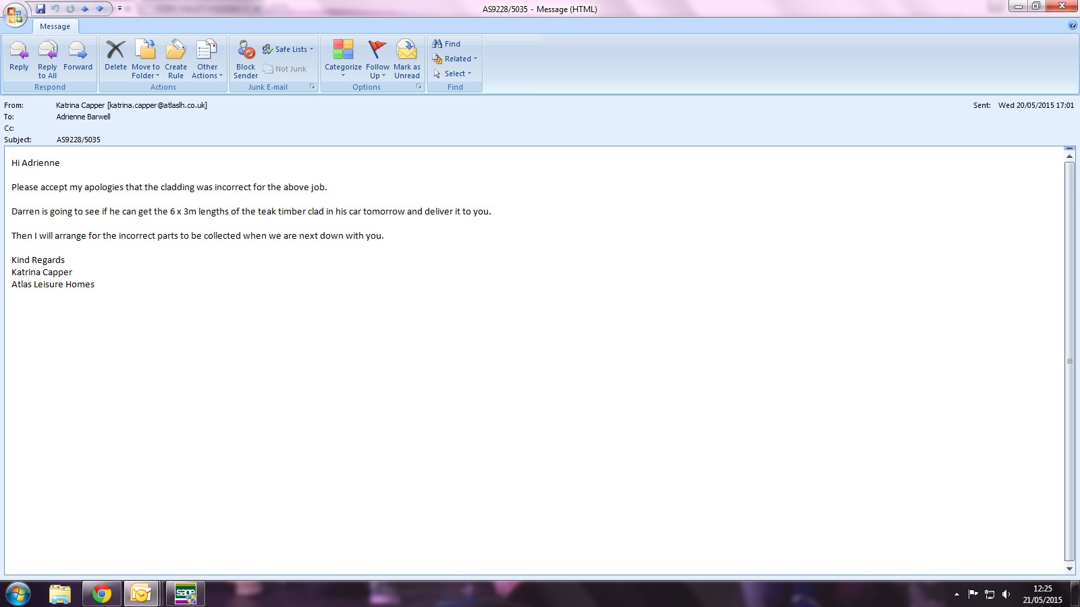Open Google Chrome from the taskbar
The height and width of the screenshot is (607, 1080).
point(102,594)
